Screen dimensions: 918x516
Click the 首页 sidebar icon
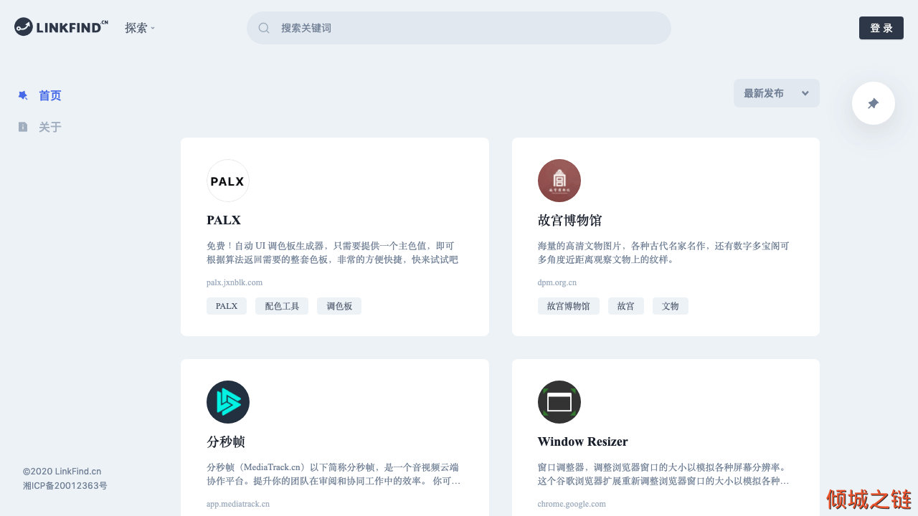(x=23, y=95)
